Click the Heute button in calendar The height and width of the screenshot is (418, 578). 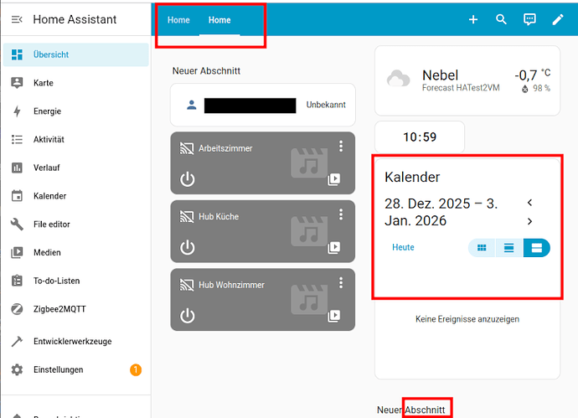403,247
